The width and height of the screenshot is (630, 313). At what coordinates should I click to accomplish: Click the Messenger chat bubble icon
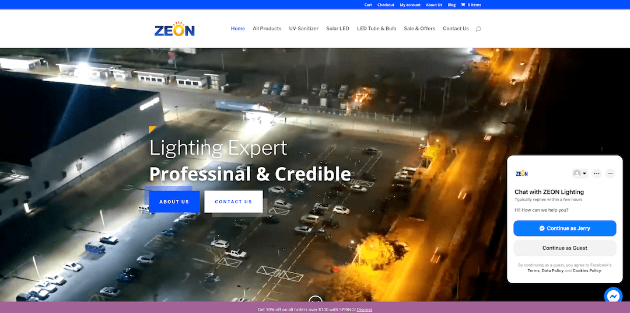point(613,296)
